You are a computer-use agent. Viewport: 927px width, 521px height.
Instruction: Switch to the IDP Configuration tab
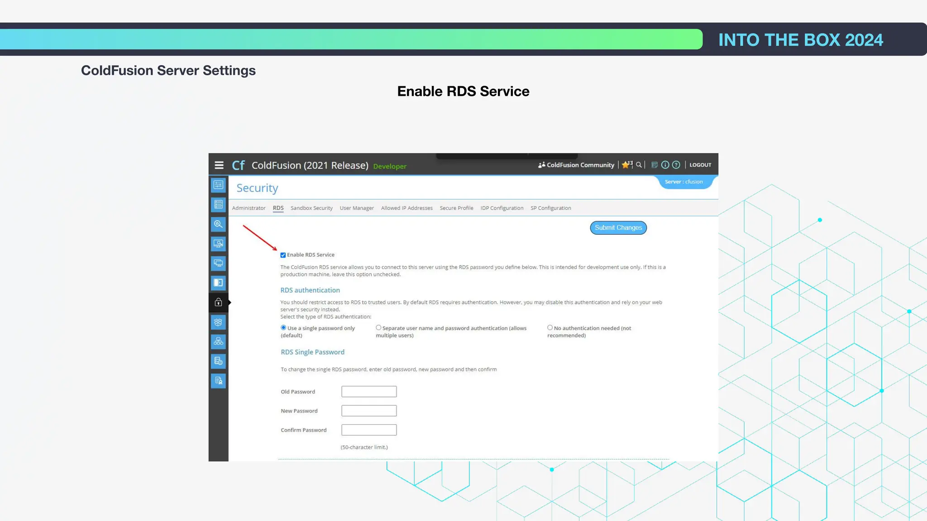(x=502, y=208)
